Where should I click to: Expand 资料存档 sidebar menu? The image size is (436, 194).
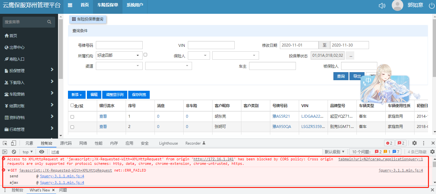(29, 118)
